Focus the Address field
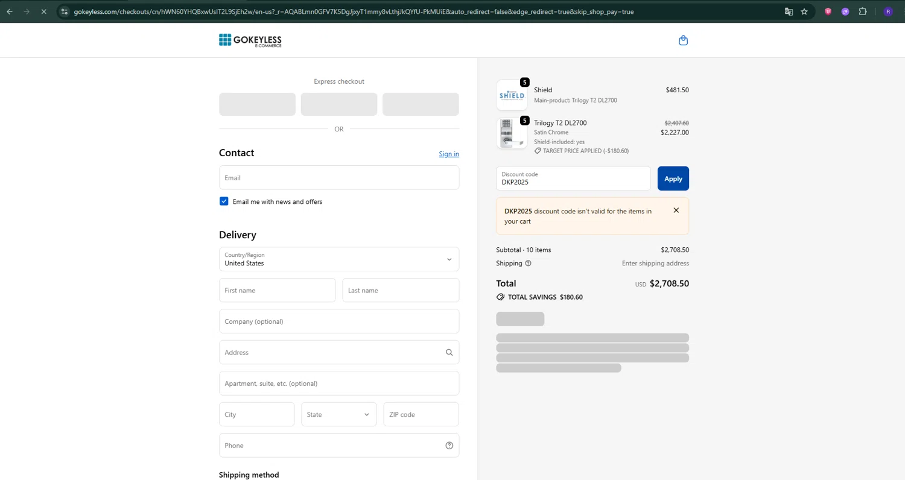The width and height of the screenshot is (905, 480). tap(339, 352)
